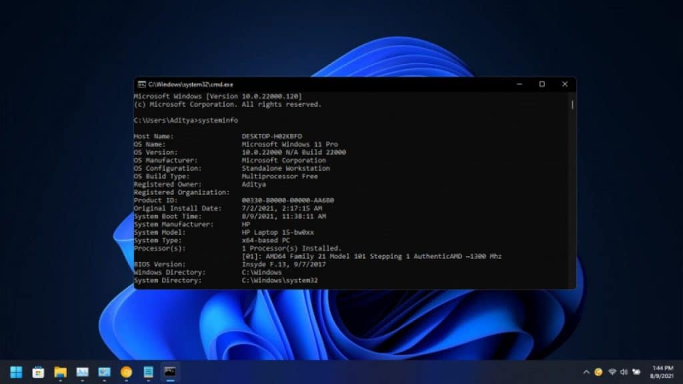Open File Explorer from the taskbar
Screen dimensions: 683x384
61,372
